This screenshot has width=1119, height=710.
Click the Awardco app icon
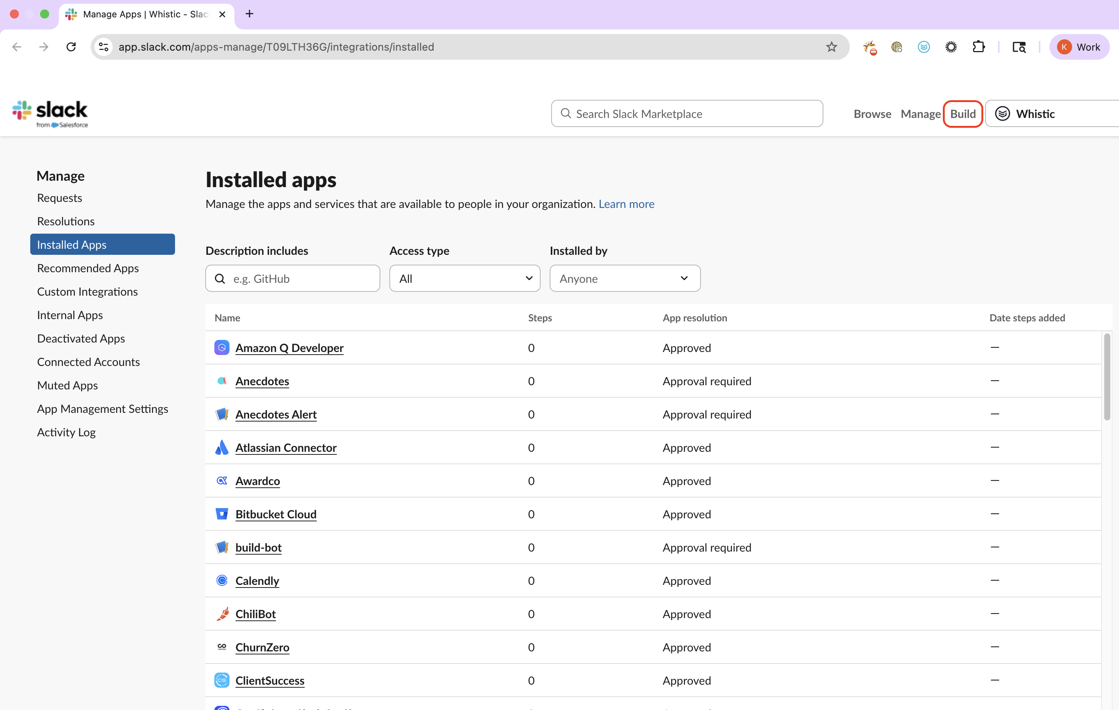pyautogui.click(x=222, y=481)
